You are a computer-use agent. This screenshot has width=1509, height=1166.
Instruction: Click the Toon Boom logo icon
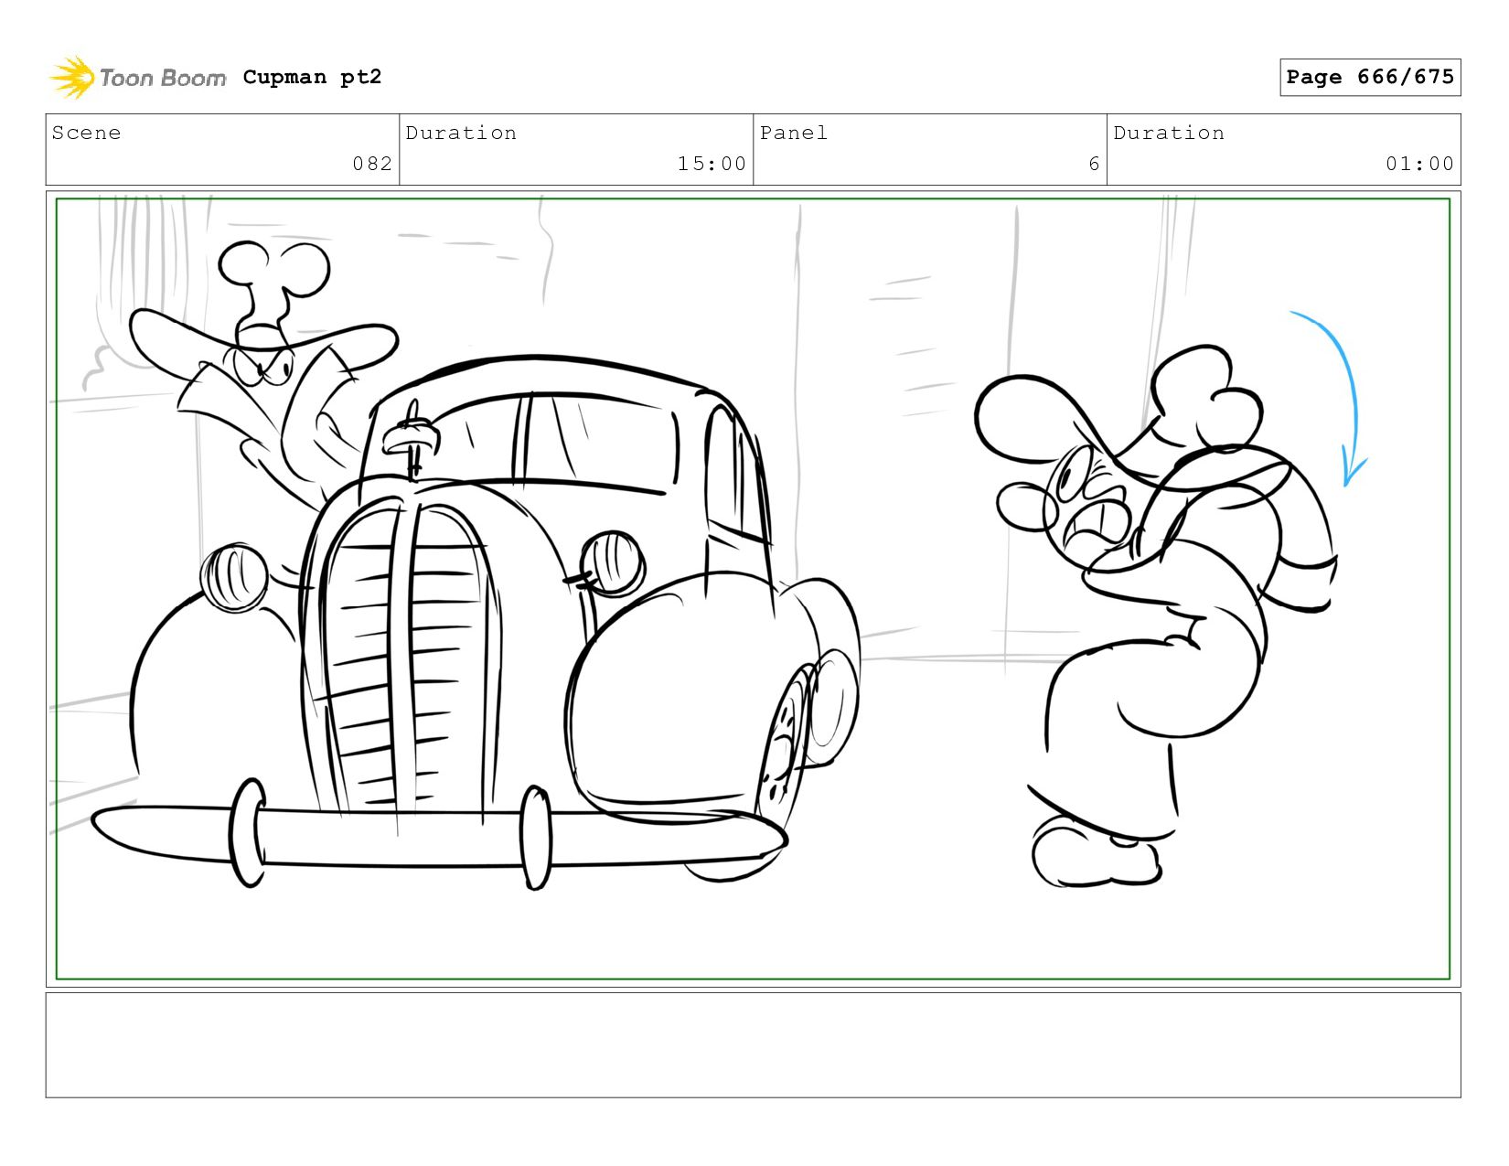click(72, 78)
